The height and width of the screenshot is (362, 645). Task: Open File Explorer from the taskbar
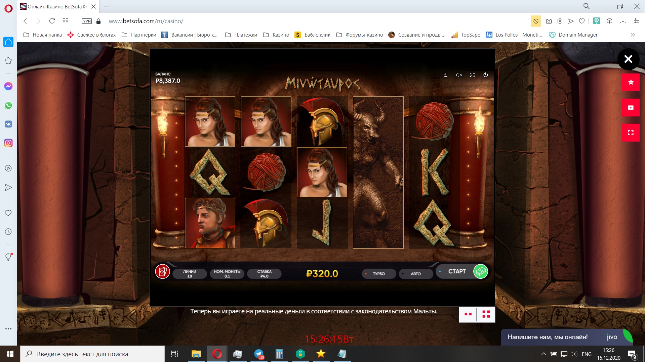pos(196,354)
